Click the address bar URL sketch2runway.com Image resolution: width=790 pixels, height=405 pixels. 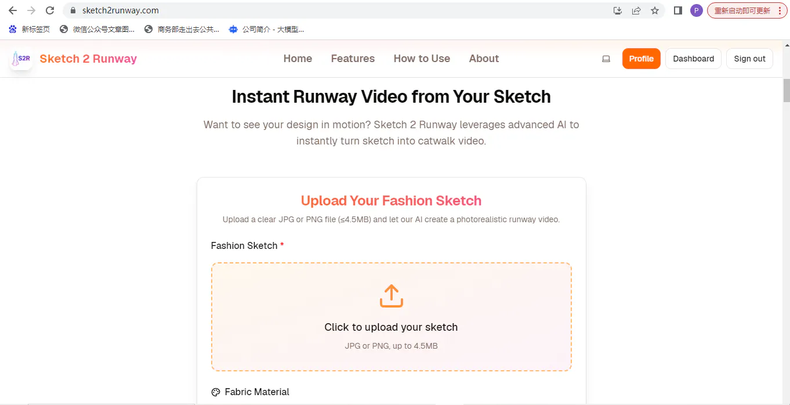[121, 10]
